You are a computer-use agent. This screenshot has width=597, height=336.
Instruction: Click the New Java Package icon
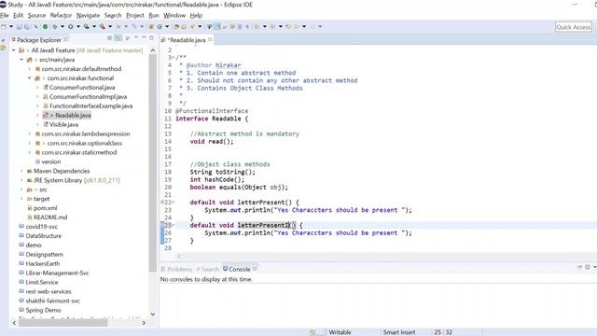click(x=151, y=27)
